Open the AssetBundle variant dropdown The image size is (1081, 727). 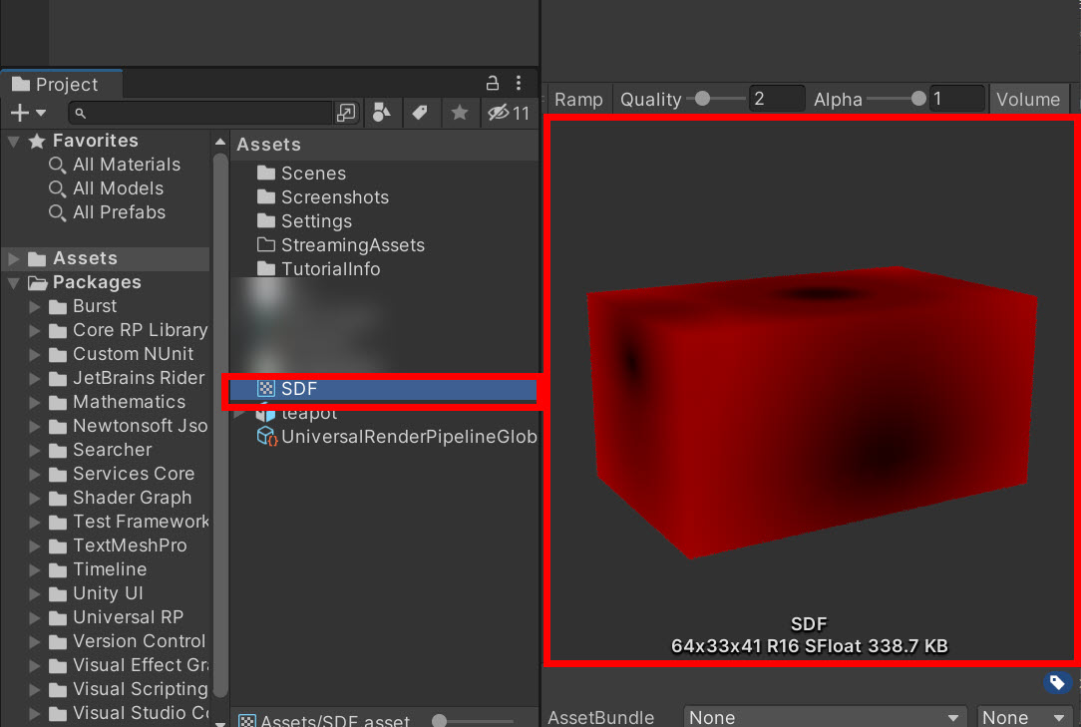pos(1025,717)
